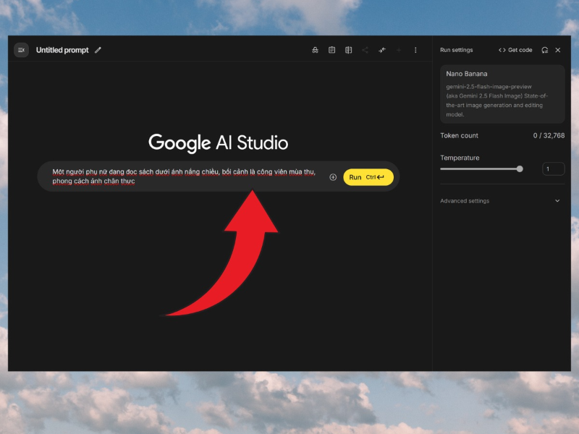Click the Run button
The image size is (579, 434).
point(368,177)
